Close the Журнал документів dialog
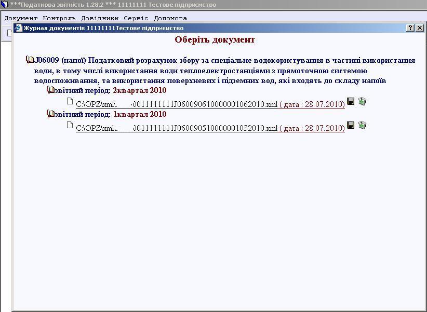 tap(420, 28)
